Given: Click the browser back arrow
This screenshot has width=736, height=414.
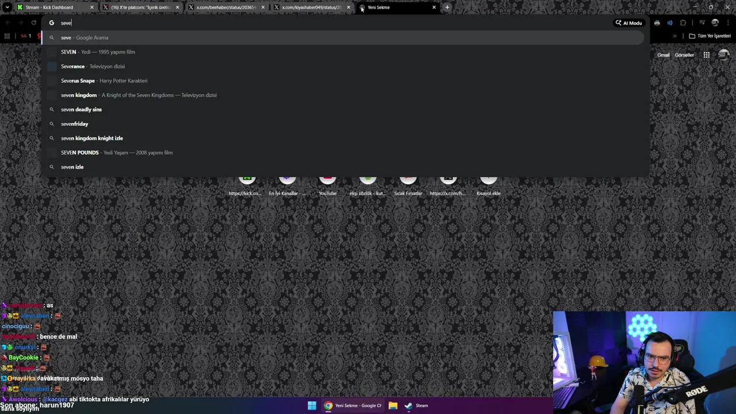Looking at the screenshot, I should coord(7,23).
